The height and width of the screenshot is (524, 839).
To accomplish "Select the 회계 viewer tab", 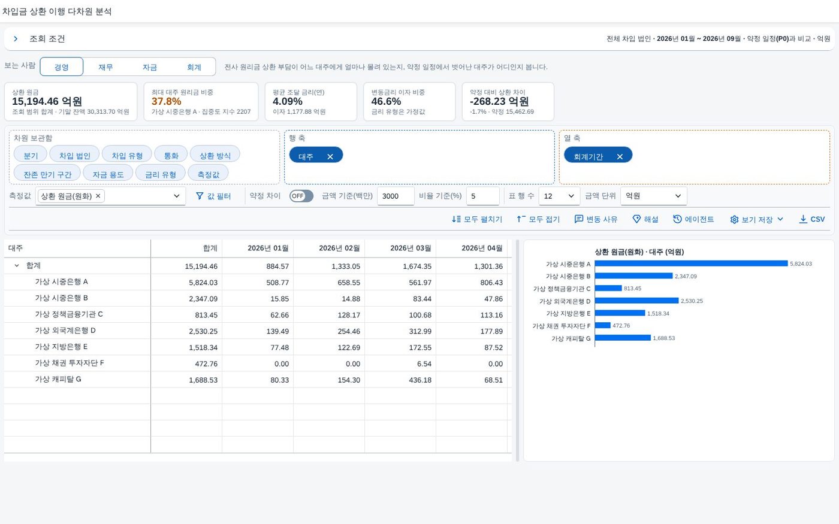I will (x=194, y=67).
